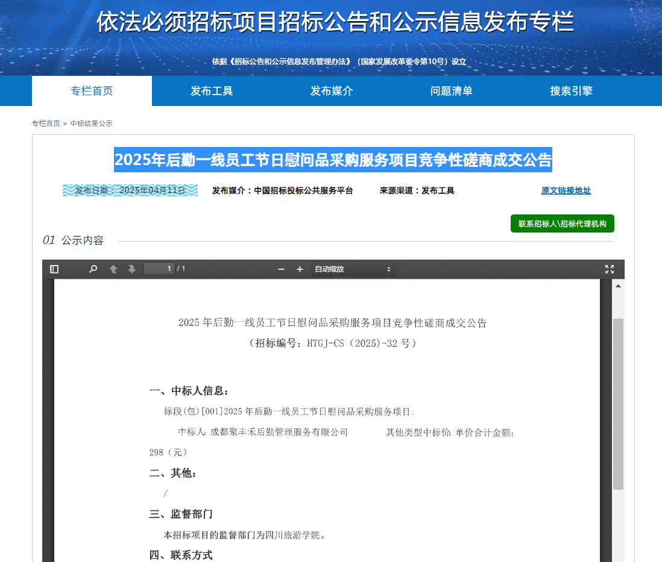
Task: Click the 四、联系方式 heading in the PDF
Action: (x=181, y=555)
